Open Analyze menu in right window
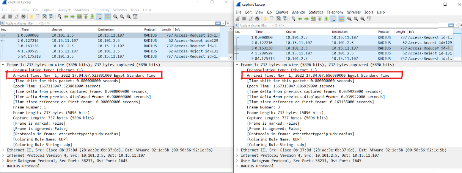Viewport: 462px width, 173px height. coord(299,12)
